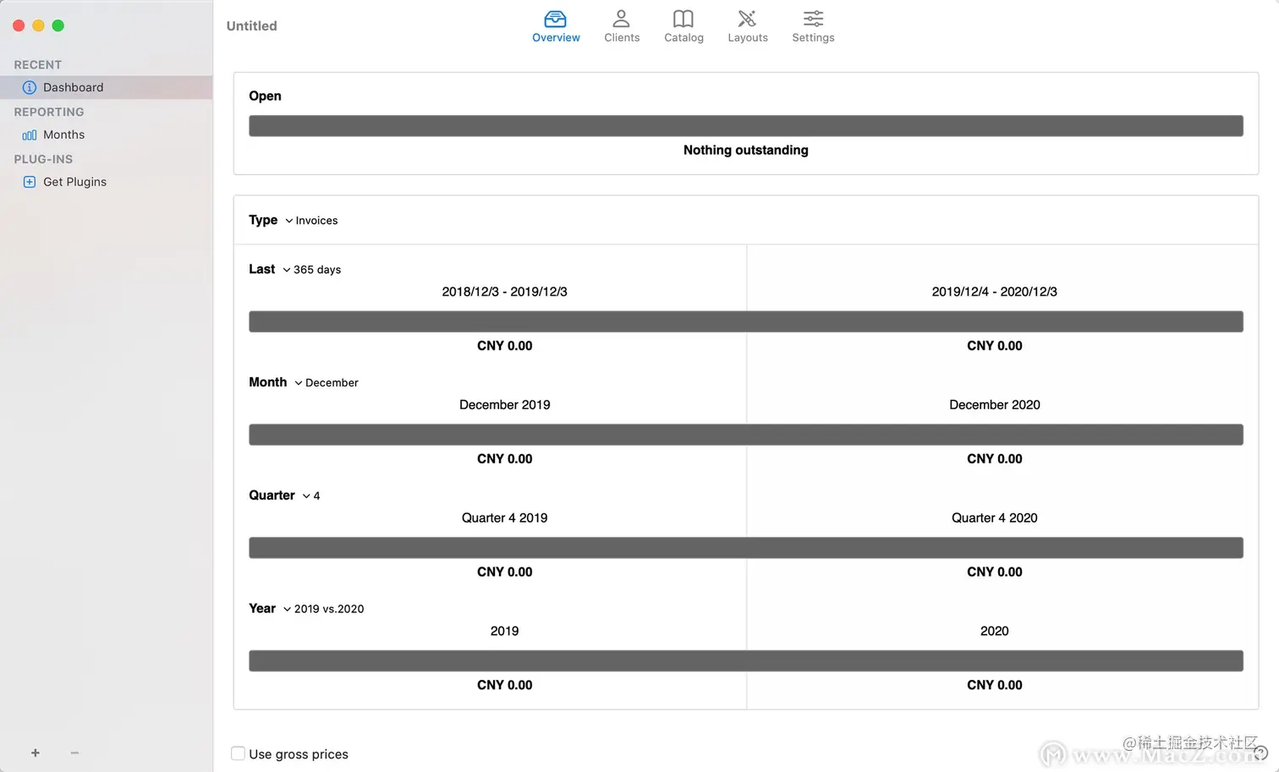Select Dashboard in the sidebar

coord(107,87)
